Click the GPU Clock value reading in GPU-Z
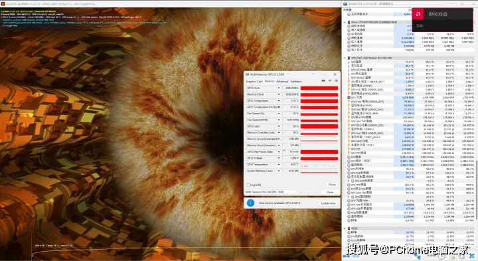The width and height of the screenshot is (478, 261). [291, 88]
